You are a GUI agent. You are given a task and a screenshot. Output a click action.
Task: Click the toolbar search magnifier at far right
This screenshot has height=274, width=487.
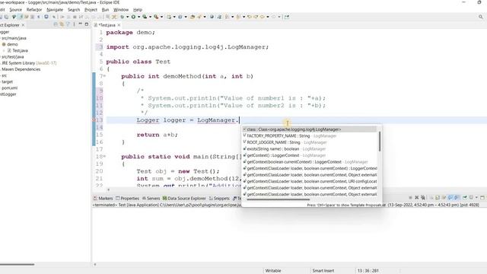click(481, 17)
